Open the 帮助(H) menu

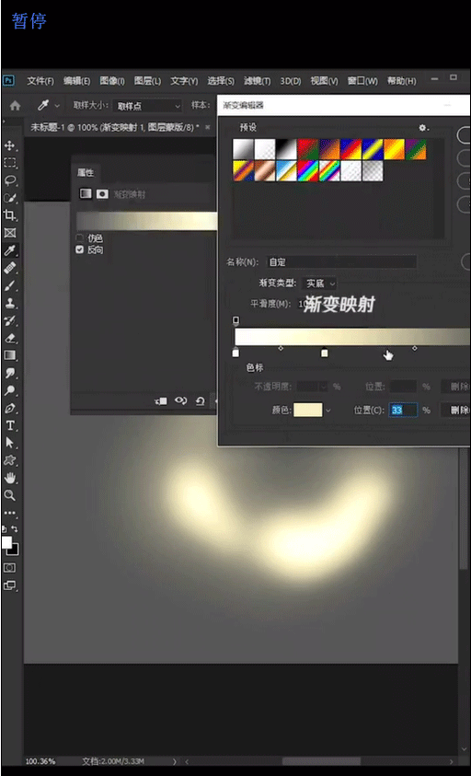tap(401, 81)
